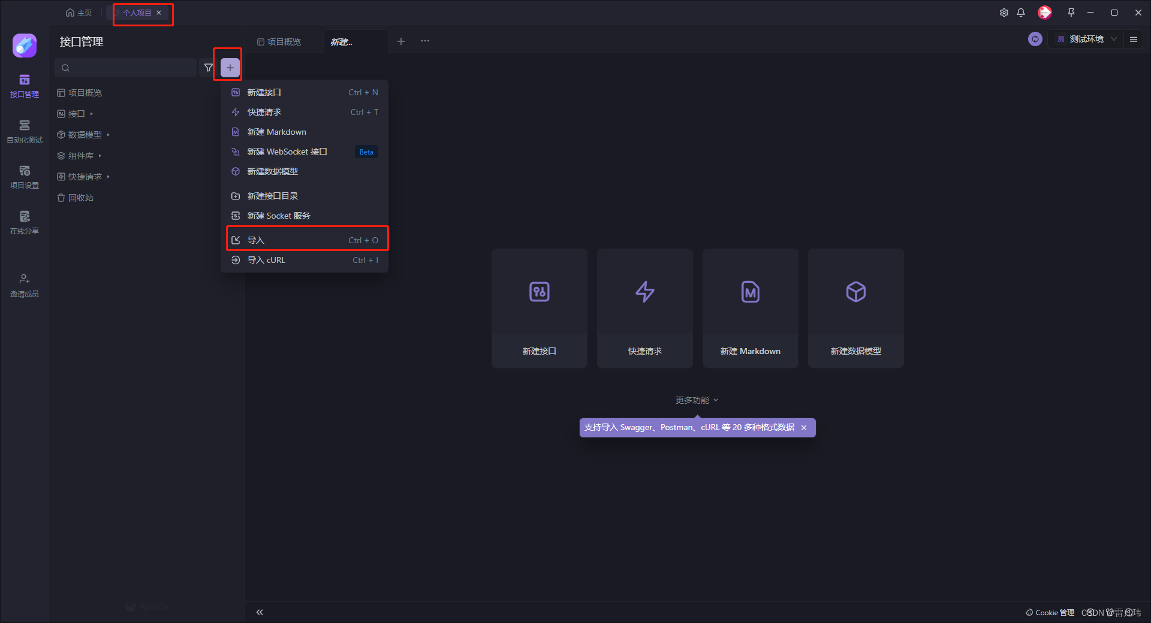This screenshot has width=1151, height=623.
Task: Choose 新建 Markdown menu entry
Action: coord(305,132)
